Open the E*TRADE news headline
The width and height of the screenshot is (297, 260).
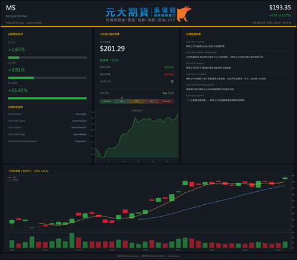pos(208,68)
